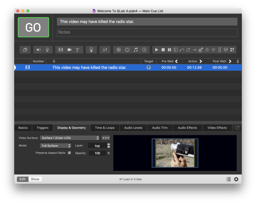The width and height of the screenshot is (256, 204).
Task: Insert a Video cue using filmstrip icon
Action: point(61,50)
